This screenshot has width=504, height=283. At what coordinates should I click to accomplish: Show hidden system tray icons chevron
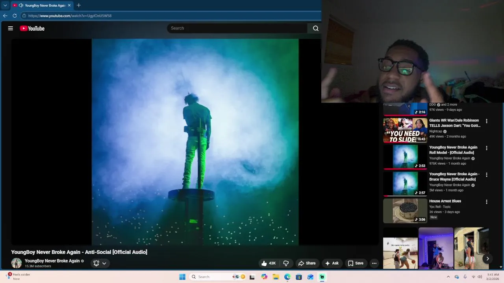coord(448,277)
